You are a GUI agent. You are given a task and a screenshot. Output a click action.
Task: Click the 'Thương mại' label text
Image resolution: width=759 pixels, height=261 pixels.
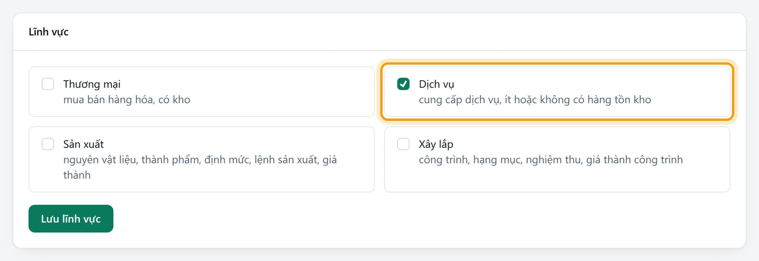pyautogui.click(x=92, y=84)
